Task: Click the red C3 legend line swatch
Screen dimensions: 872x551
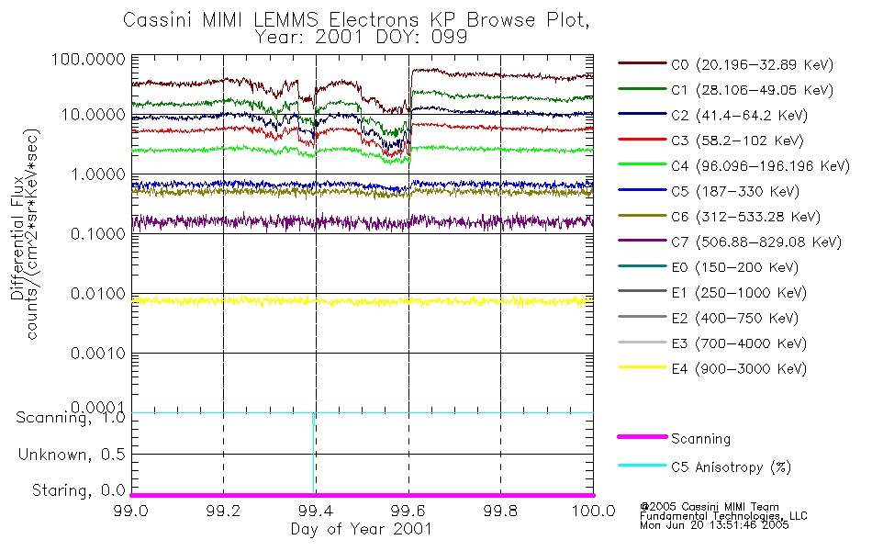Action: [643, 140]
